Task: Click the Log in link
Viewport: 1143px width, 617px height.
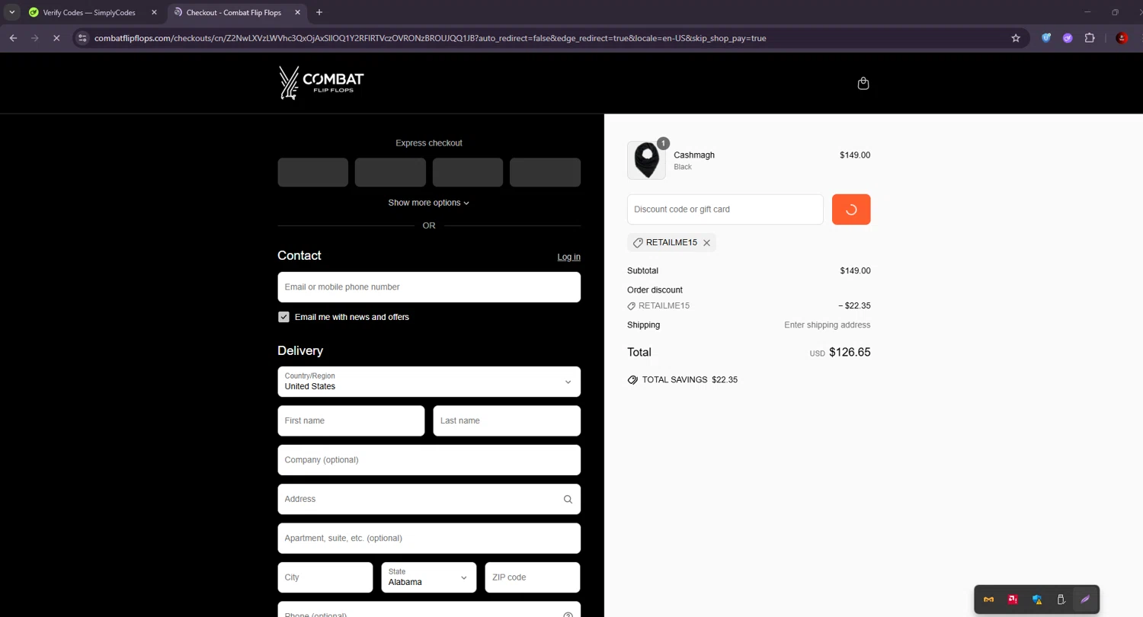Action: pyautogui.click(x=568, y=257)
